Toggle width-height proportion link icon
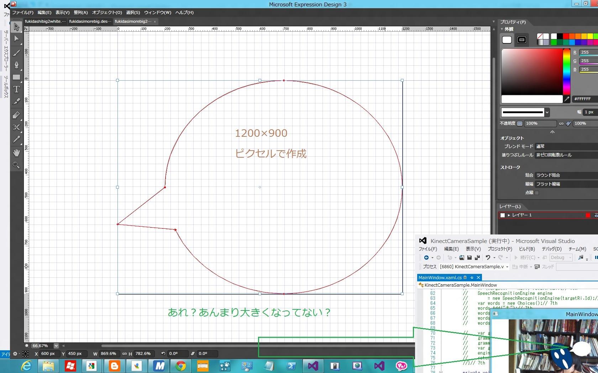Viewport: 598px width, 373px height. click(x=124, y=354)
